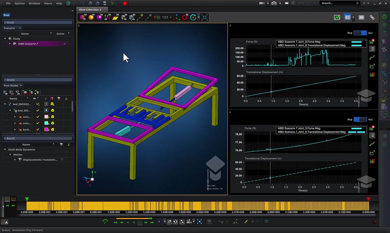Viewport: 390px width, 233px height.
Task: Open the Options menu
Action: 20,3
